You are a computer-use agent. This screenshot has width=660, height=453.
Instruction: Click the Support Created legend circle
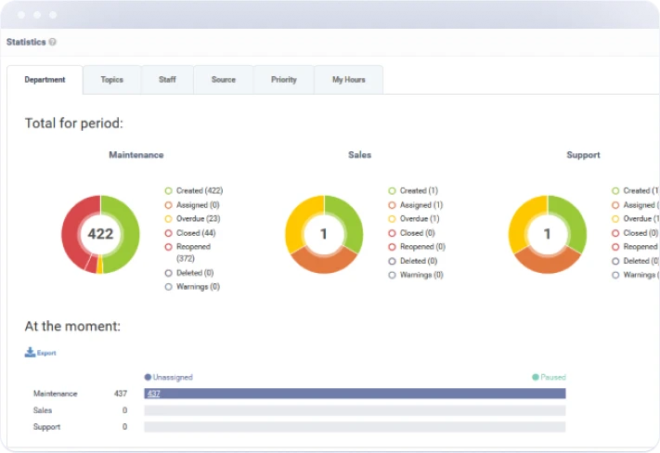tap(616, 190)
